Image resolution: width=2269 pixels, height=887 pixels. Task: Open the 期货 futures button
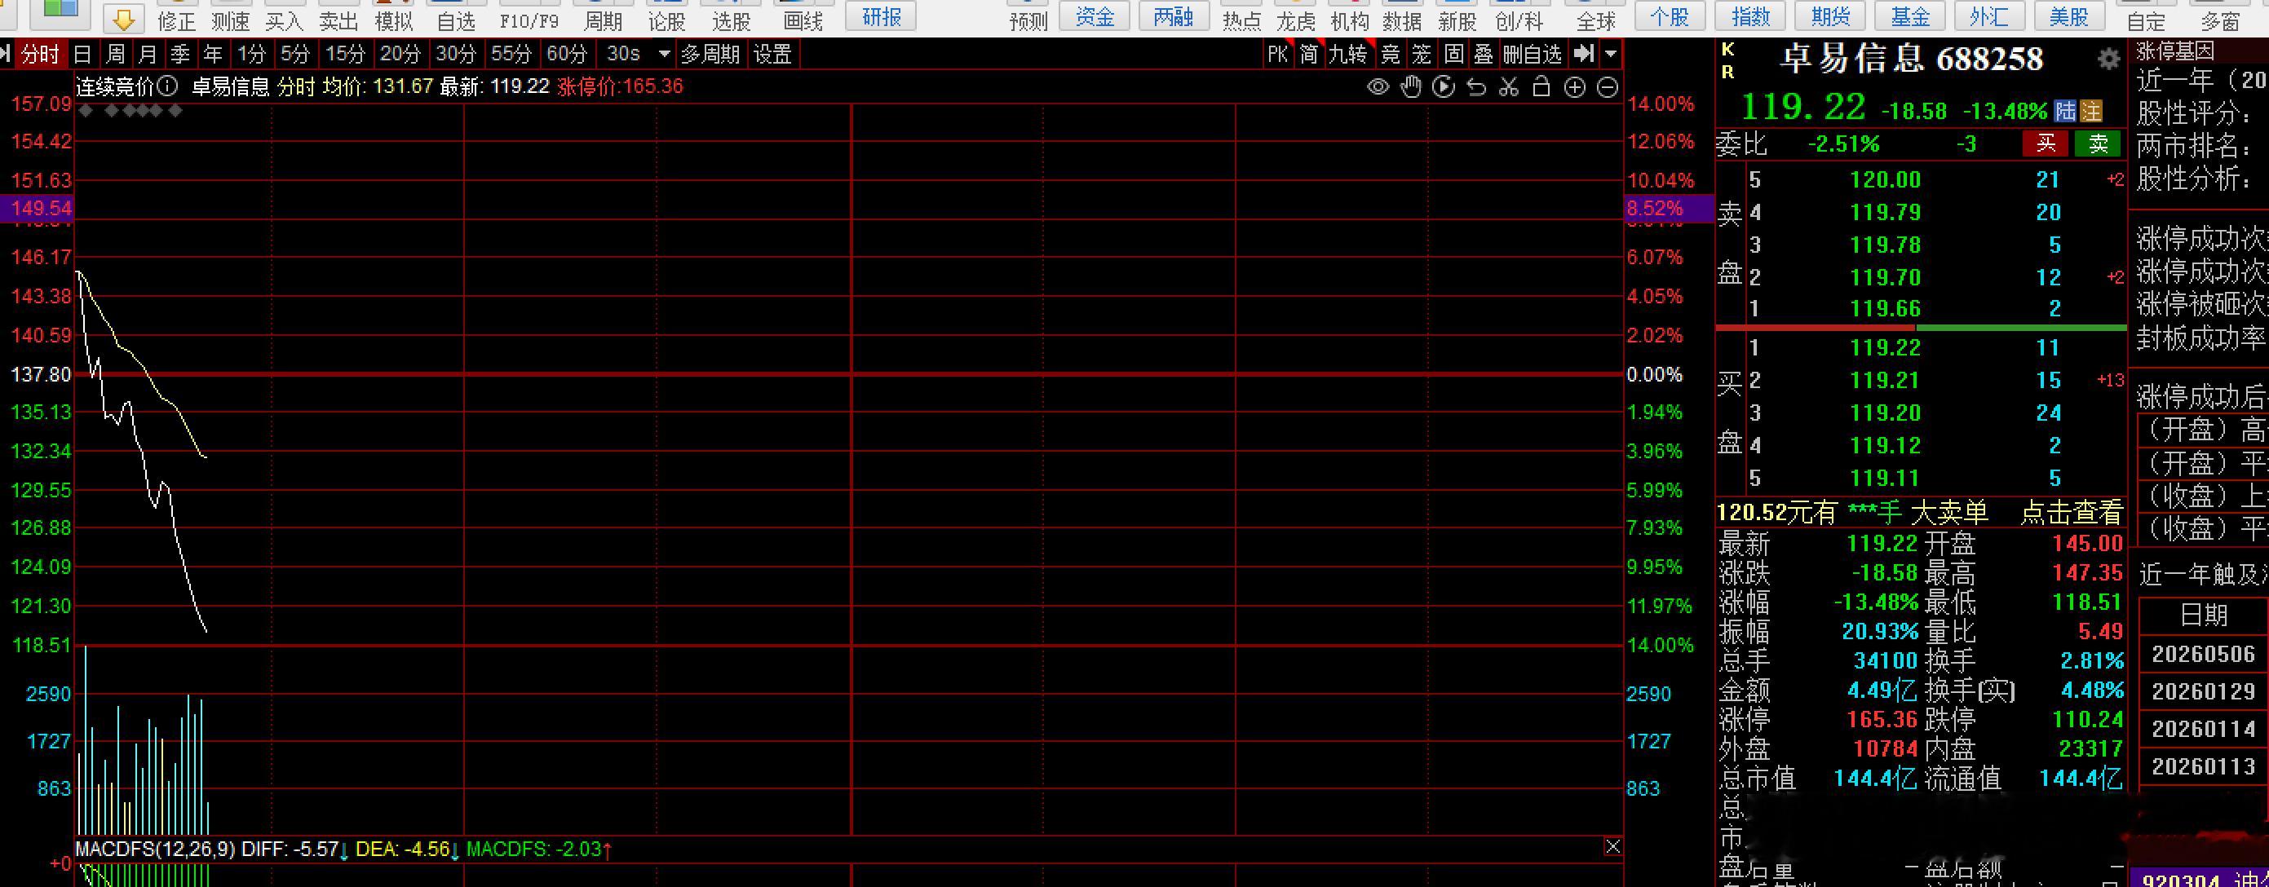point(1830,15)
